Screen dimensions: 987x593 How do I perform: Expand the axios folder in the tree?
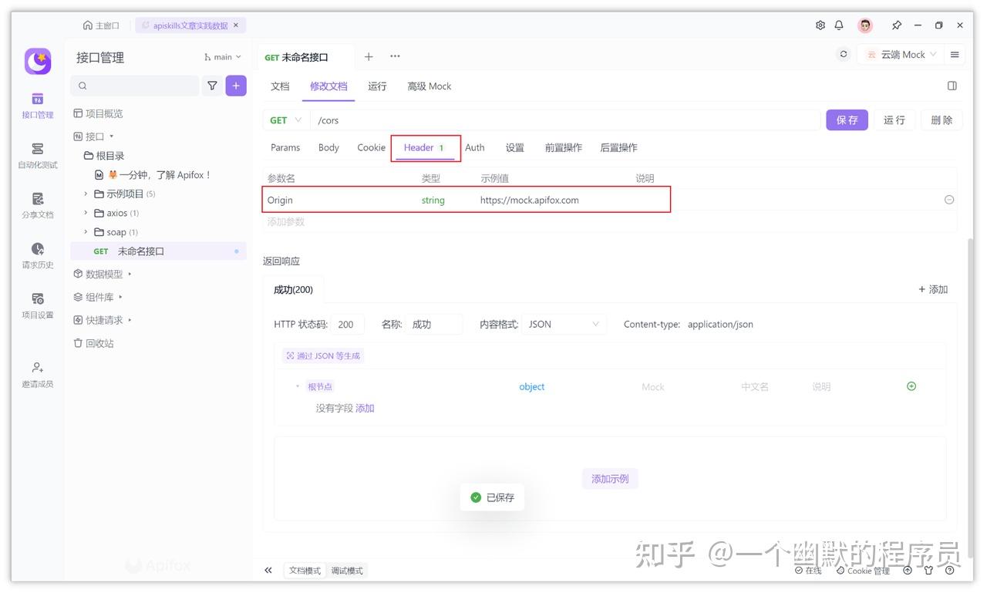pyautogui.click(x=86, y=213)
